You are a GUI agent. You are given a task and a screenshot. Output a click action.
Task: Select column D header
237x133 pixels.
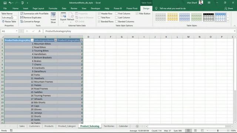tap(88, 37)
